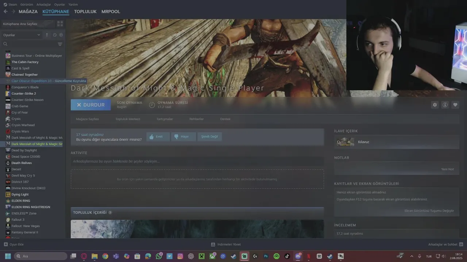Click thumbs down Hayır button
This screenshot has height=262, width=467.
click(183, 136)
